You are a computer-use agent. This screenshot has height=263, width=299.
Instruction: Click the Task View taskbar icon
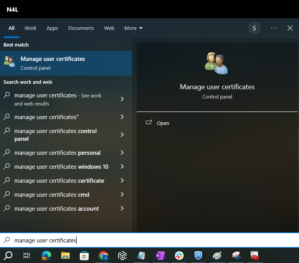tap(27, 255)
